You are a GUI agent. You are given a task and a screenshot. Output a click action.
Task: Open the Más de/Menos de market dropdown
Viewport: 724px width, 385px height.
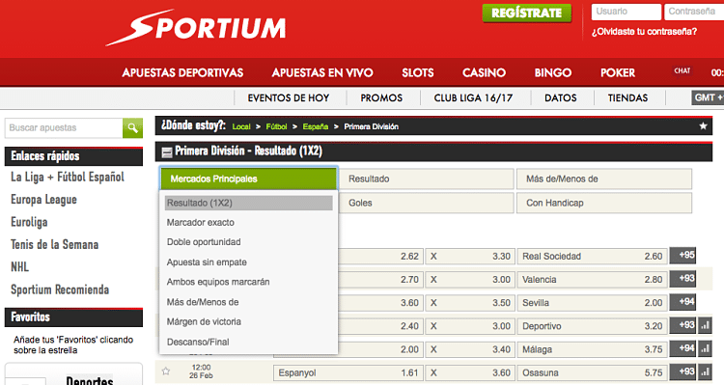(x=604, y=179)
